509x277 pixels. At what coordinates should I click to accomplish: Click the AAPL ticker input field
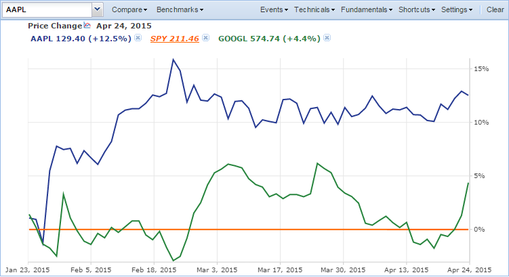click(47, 9)
